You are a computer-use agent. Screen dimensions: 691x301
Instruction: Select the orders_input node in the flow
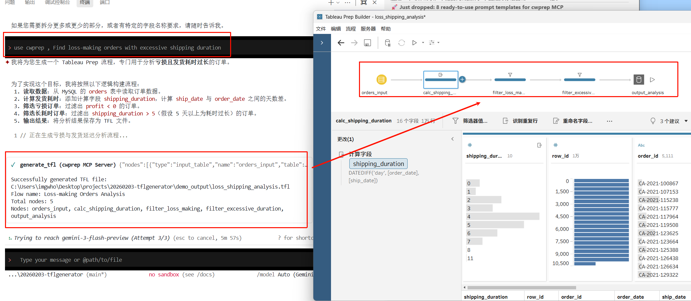(381, 79)
